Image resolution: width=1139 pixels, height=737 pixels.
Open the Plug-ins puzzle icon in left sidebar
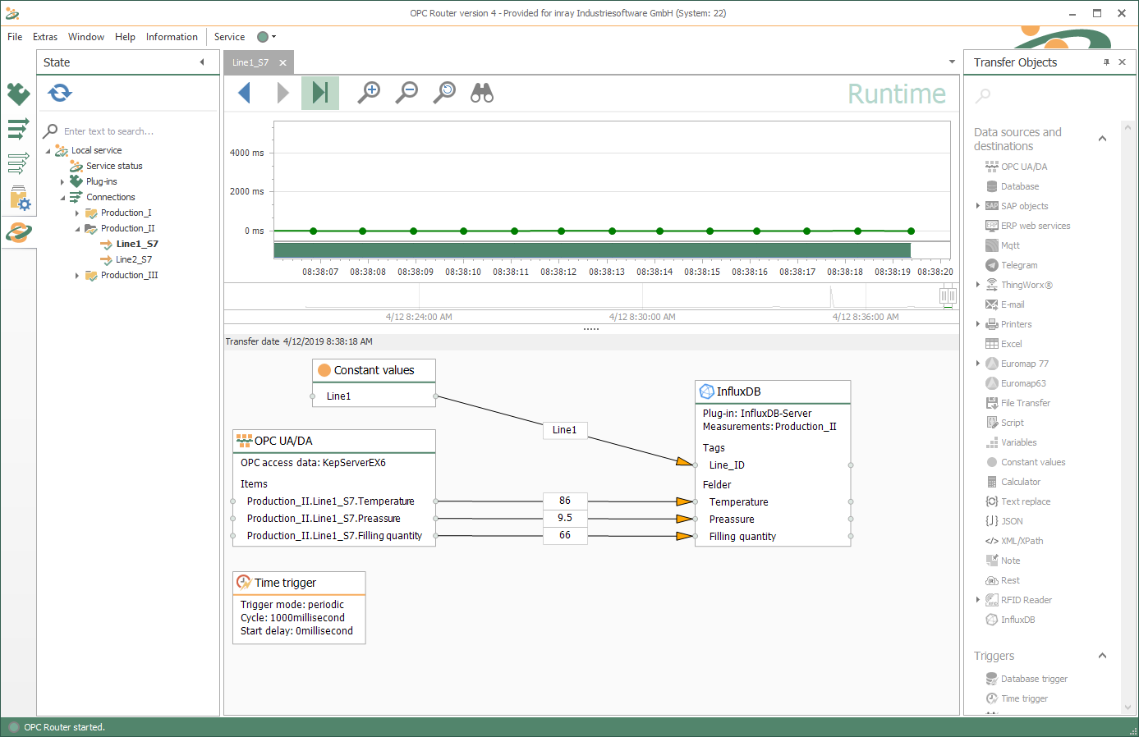[x=18, y=94]
